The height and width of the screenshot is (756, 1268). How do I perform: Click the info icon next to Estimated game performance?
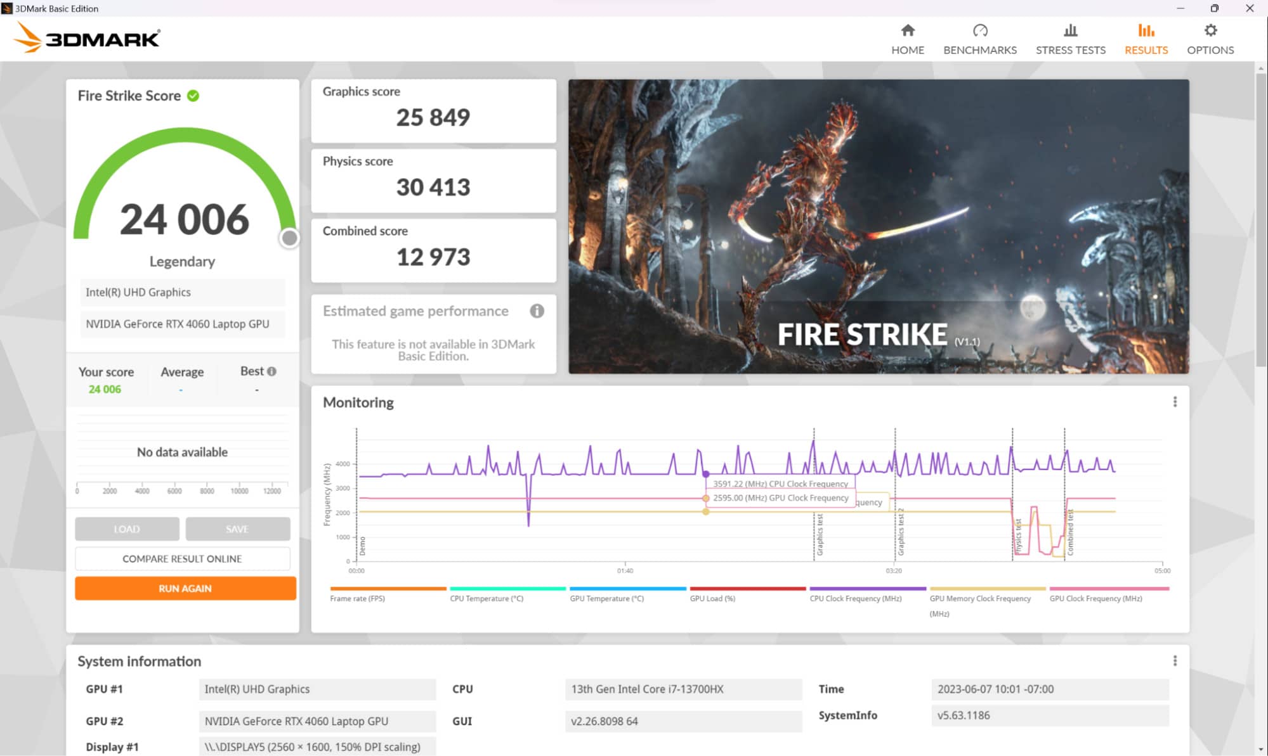pyautogui.click(x=537, y=311)
